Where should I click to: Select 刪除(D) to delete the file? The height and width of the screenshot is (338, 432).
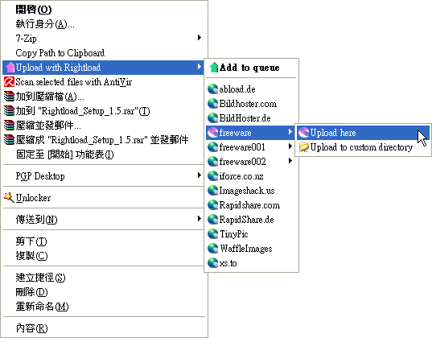coord(104,291)
